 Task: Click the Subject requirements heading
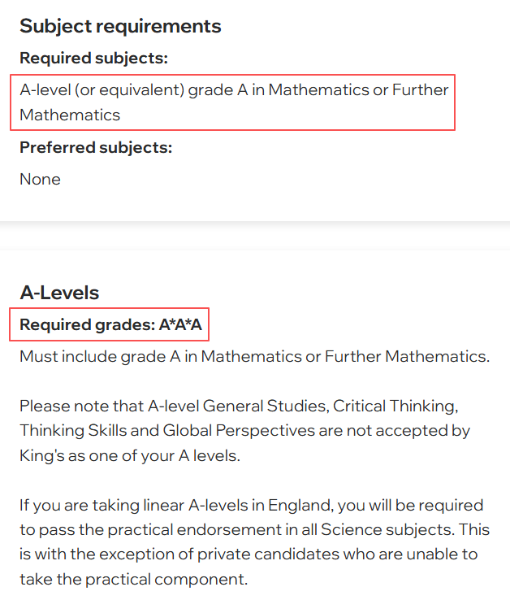coord(120,26)
